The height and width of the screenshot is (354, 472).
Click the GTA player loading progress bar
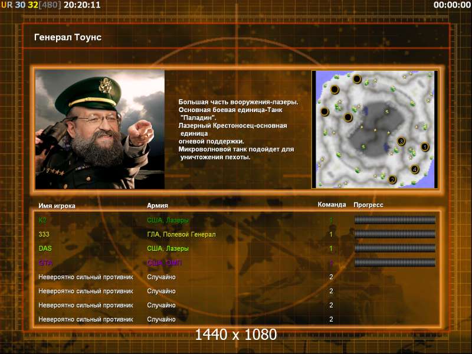[395, 263]
